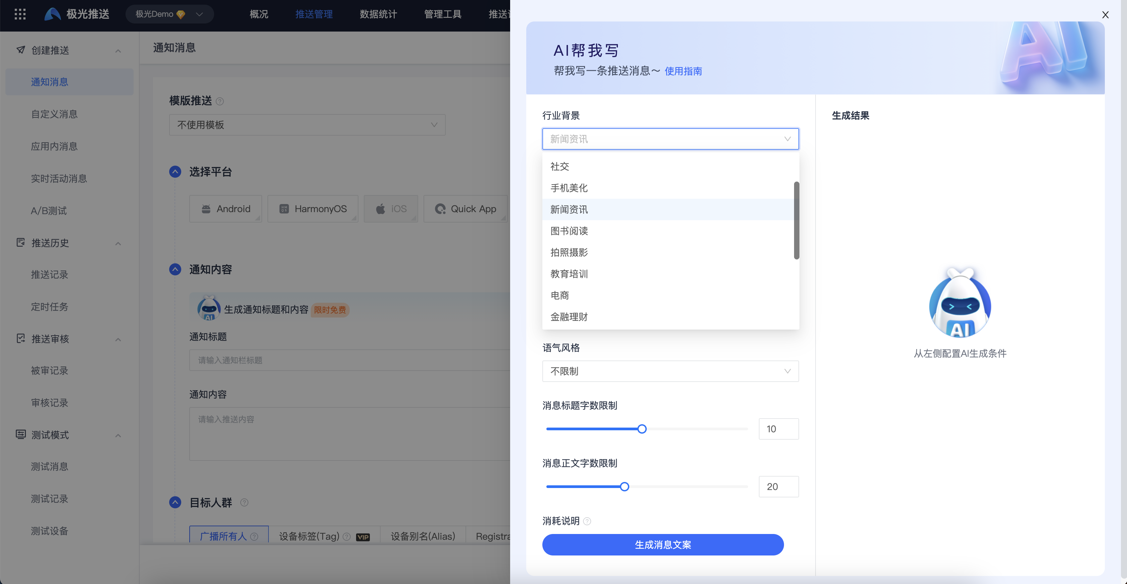Image resolution: width=1127 pixels, height=584 pixels.
Task: Open the 语气风格 不限制 dropdown
Action: click(670, 371)
